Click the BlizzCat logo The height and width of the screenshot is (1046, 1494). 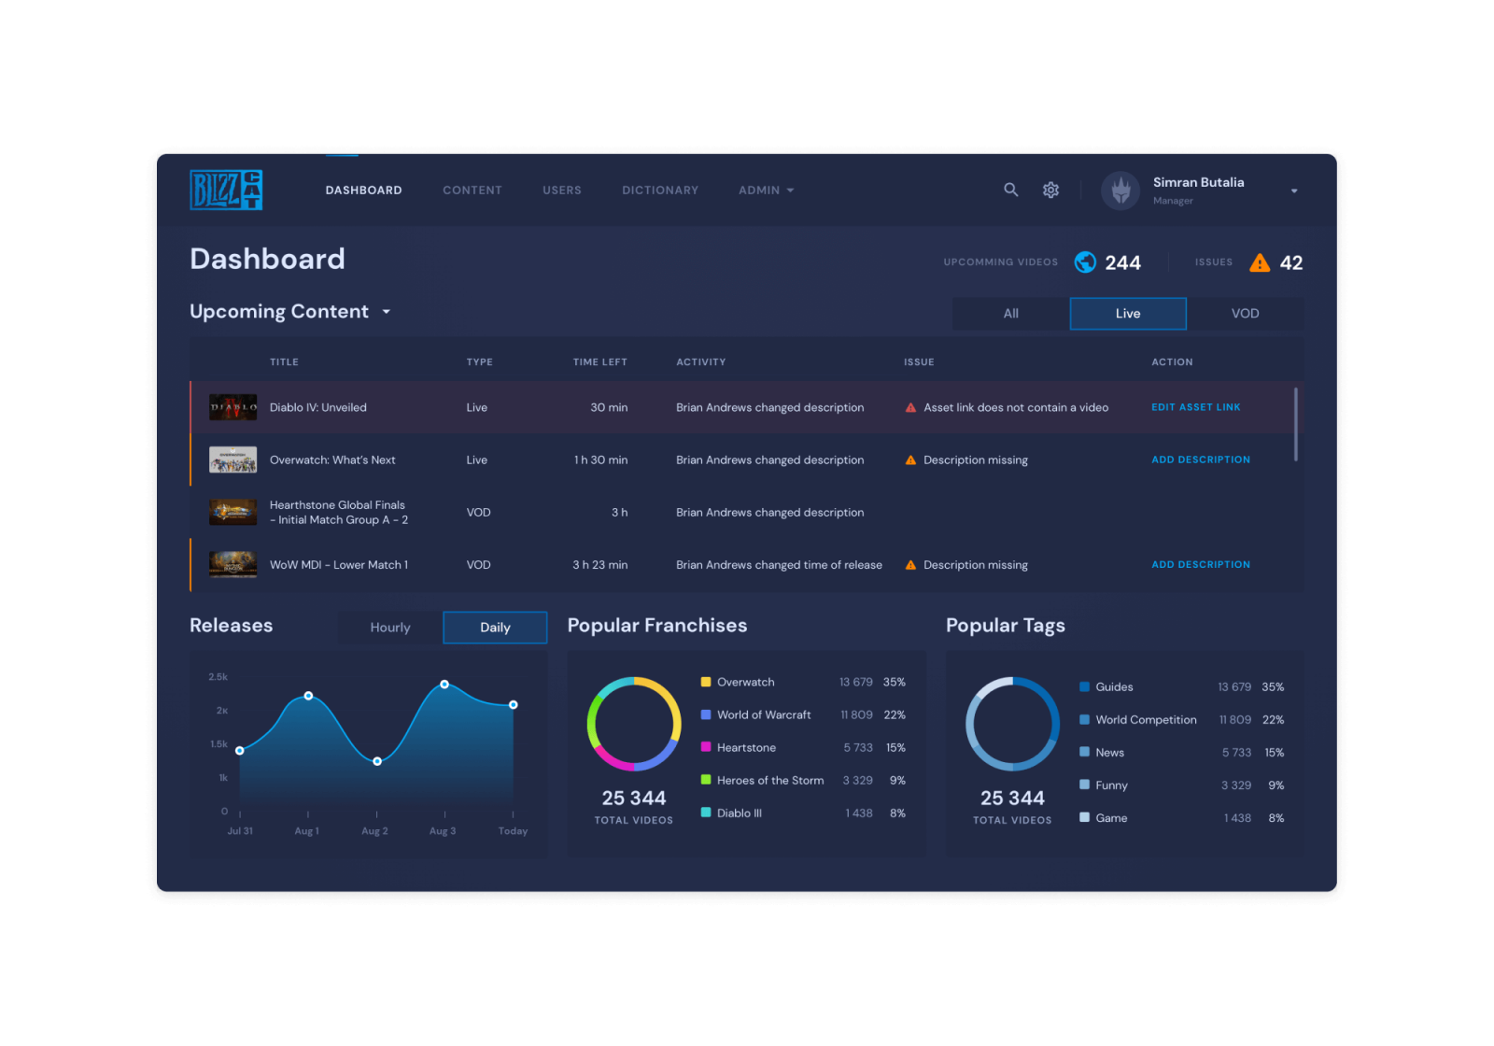224,190
